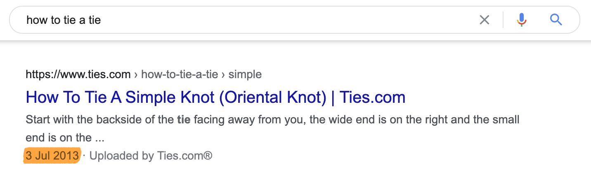Screen dimensions: 591x176
Task: Click the bold word "tie" in the snippet
Action: (x=183, y=120)
